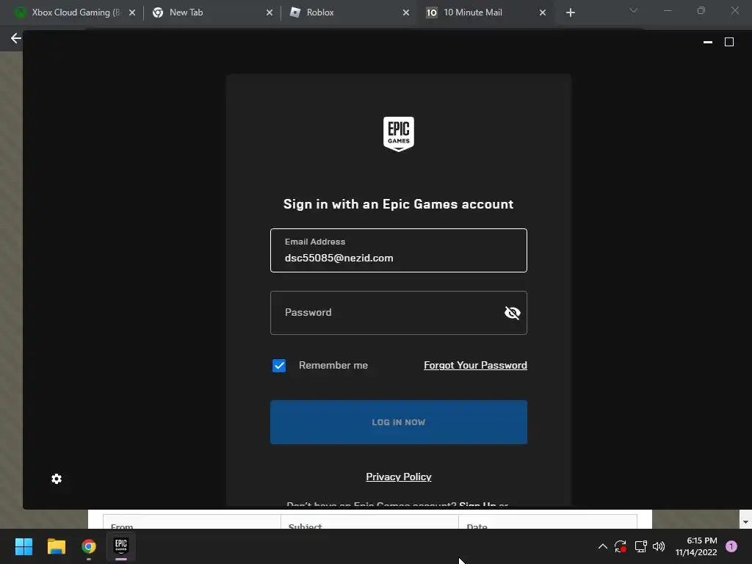Close the New Tab tab
Image resolution: width=752 pixels, height=564 pixels.
[x=269, y=12]
